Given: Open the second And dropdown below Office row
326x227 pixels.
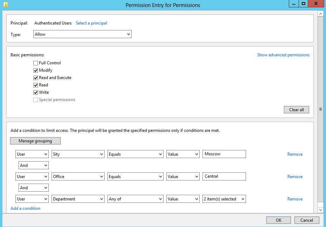Looking at the screenshot, I should (34, 187).
